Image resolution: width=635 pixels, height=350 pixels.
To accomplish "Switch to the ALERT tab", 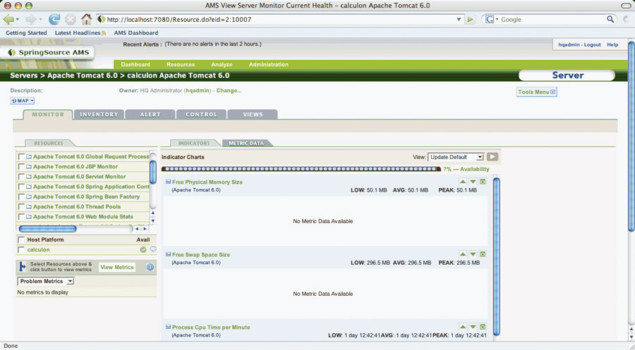I will coord(150,114).
